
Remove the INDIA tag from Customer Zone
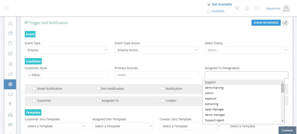(29, 75)
